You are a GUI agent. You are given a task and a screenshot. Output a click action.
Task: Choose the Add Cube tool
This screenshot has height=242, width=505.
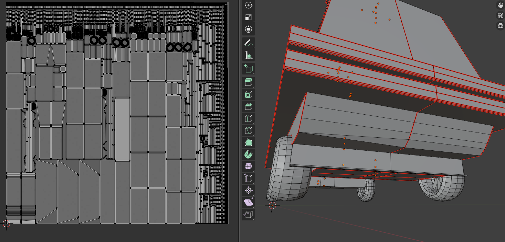(x=248, y=69)
